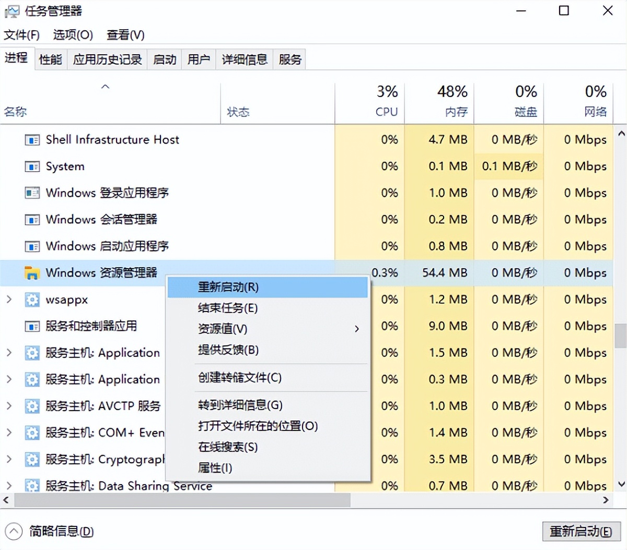Click the 3.5 MB memory value
This screenshot has width=627, height=550.
coord(448,459)
